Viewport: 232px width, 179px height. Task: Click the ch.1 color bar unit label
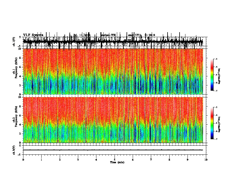[219, 76]
